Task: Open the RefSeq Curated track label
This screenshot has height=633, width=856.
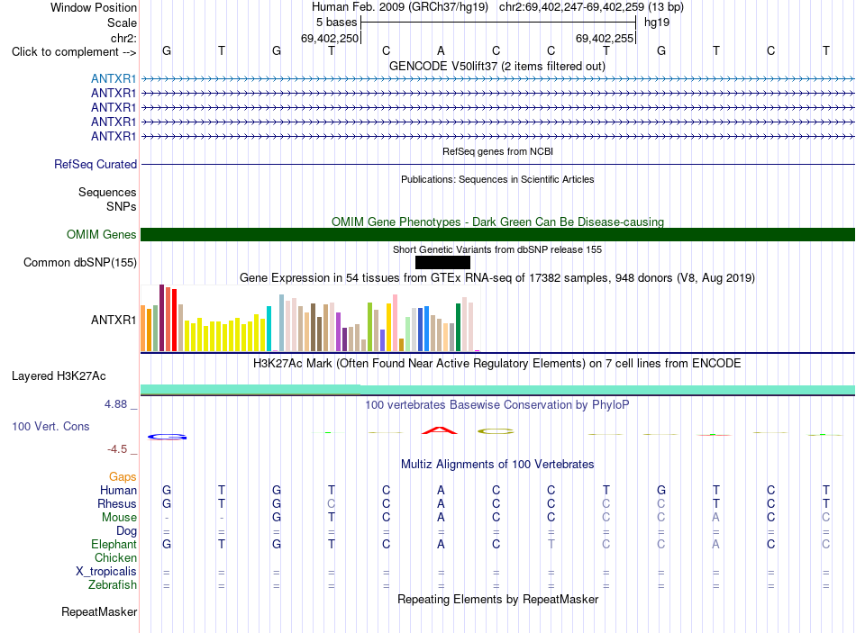Action: click(x=96, y=164)
